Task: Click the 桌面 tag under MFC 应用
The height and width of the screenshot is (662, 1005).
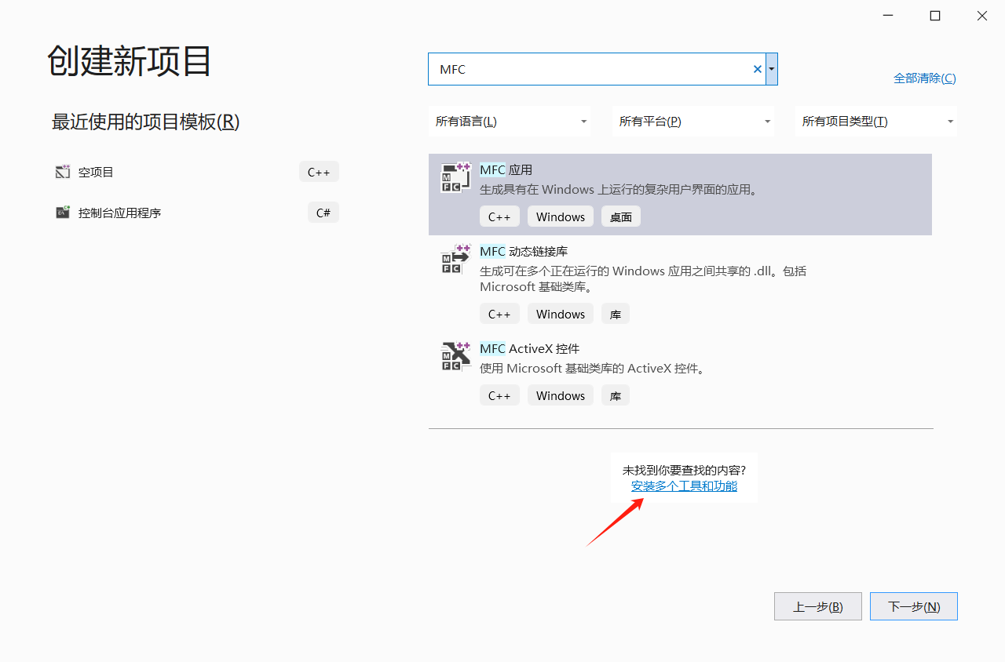Action: [621, 216]
